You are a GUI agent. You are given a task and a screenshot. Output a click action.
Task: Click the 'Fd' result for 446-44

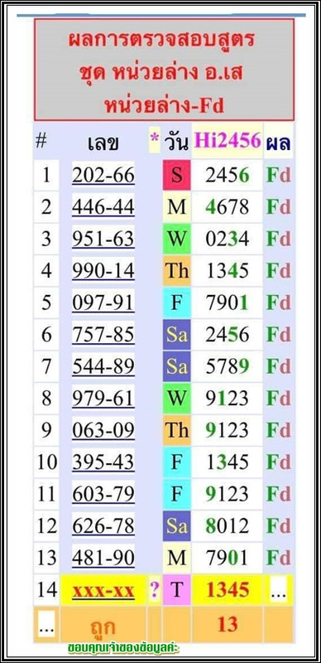pyautogui.click(x=278, y=207)
